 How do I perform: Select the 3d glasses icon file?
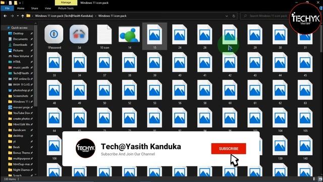click(79, 36)
